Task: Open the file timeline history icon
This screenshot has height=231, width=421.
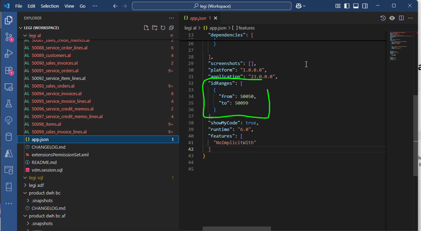Action: (383, 18)
